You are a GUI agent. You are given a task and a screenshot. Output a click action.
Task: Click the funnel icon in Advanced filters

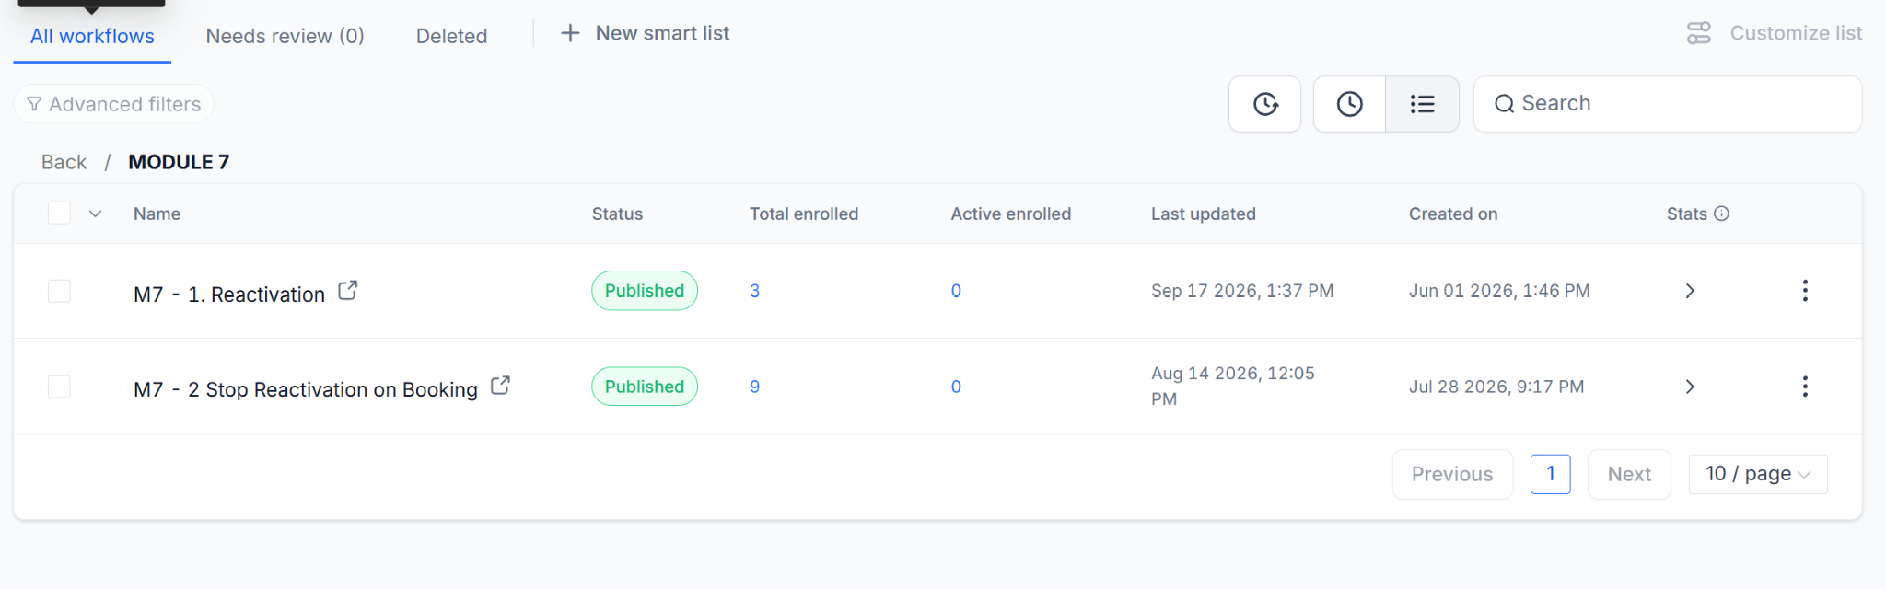[34, 104]
